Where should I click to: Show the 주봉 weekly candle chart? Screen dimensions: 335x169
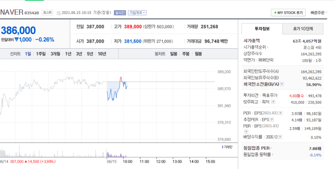[185, 54]
